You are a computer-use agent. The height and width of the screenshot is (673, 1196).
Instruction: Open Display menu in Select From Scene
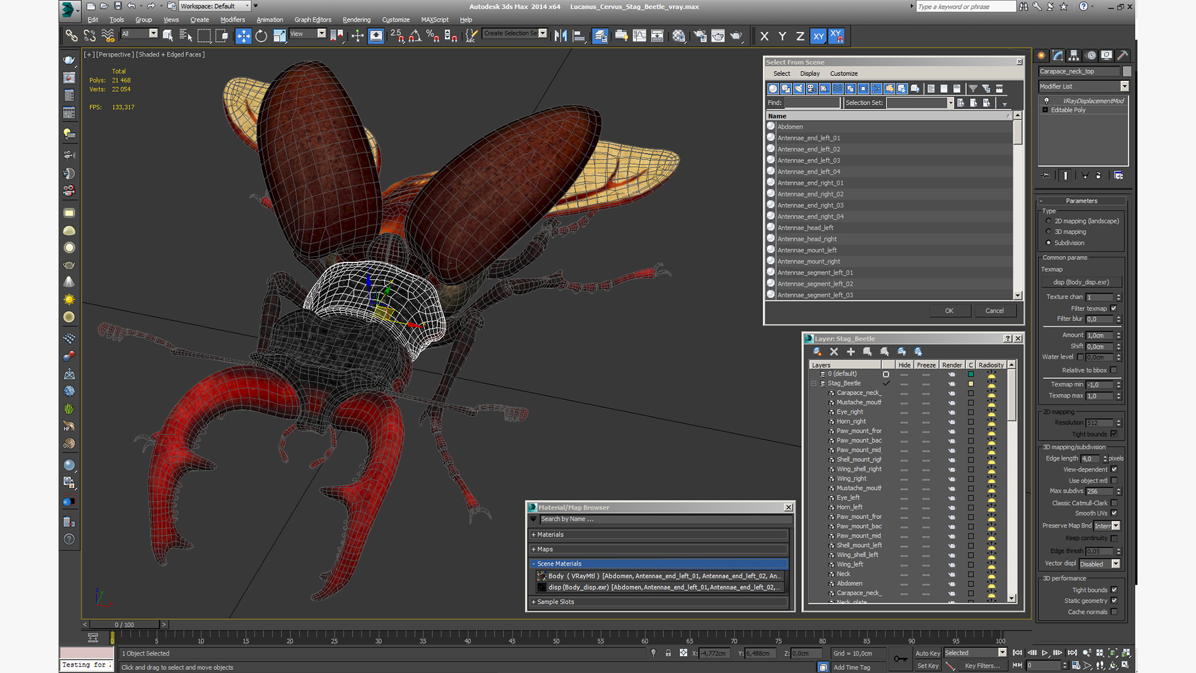pos(810,74)
